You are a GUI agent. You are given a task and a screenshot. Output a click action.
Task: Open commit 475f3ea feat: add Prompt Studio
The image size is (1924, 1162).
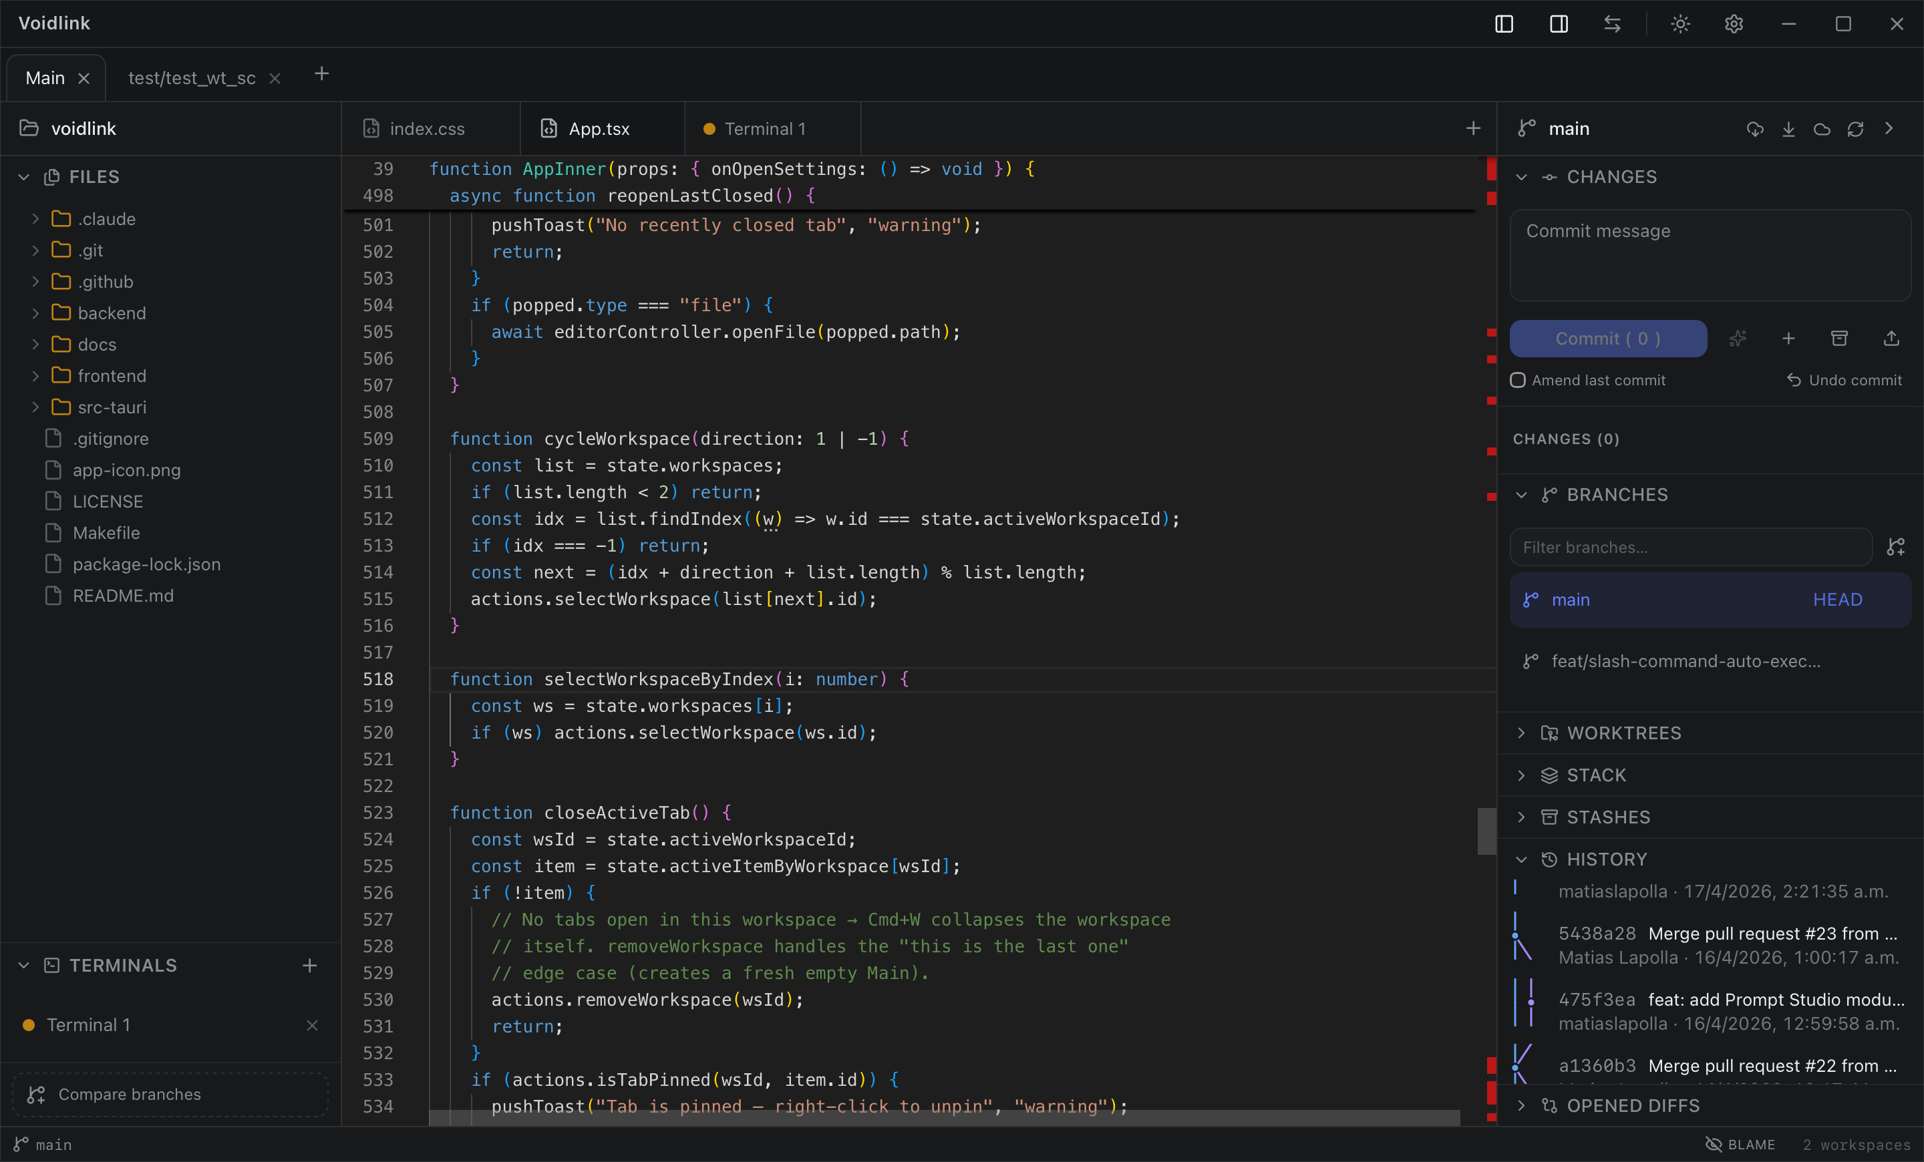tap(1710, 1011)
